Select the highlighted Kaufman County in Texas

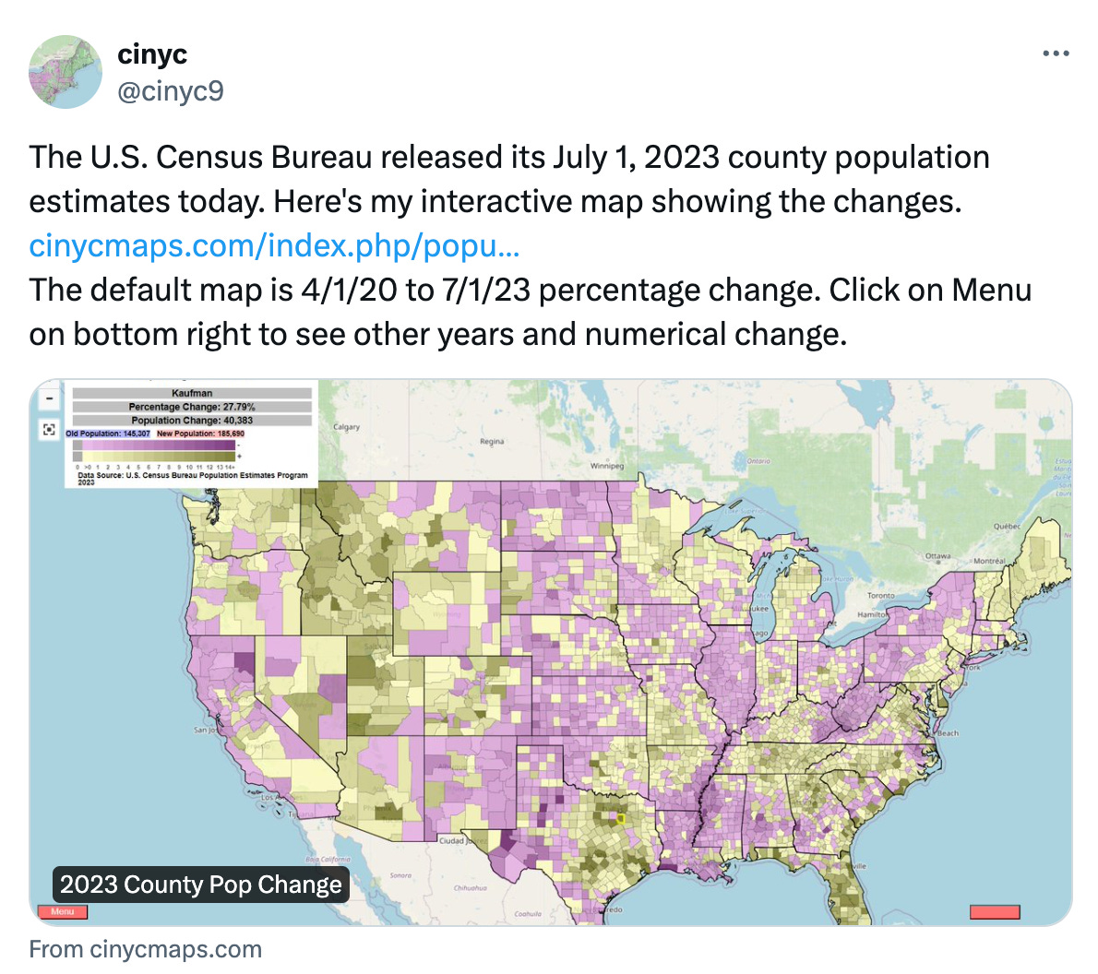click(620, 816)
